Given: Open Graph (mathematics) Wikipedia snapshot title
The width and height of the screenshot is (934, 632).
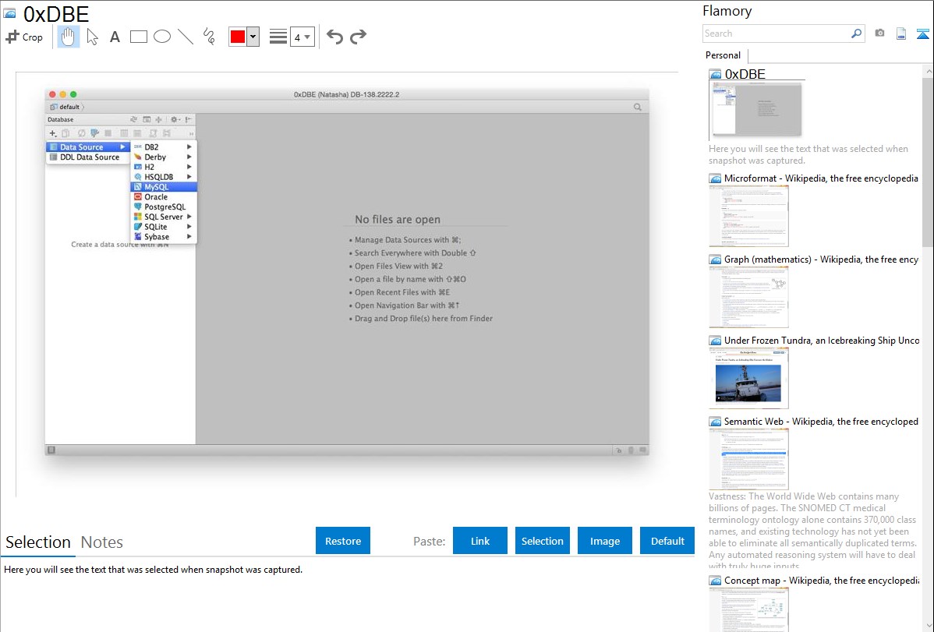Looking at the screenshot, I should click(x=821, y=260).
